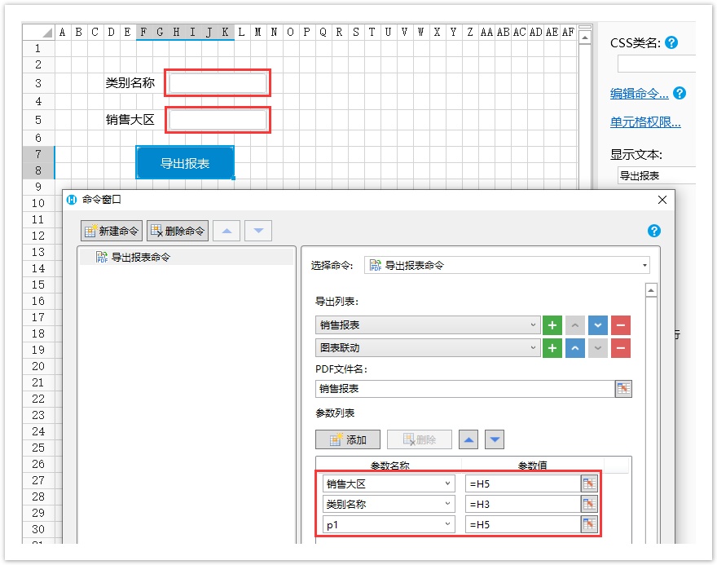Select 导出报表命令 in the command tree
The image size is (717, 565).
[x=140, y=258]
